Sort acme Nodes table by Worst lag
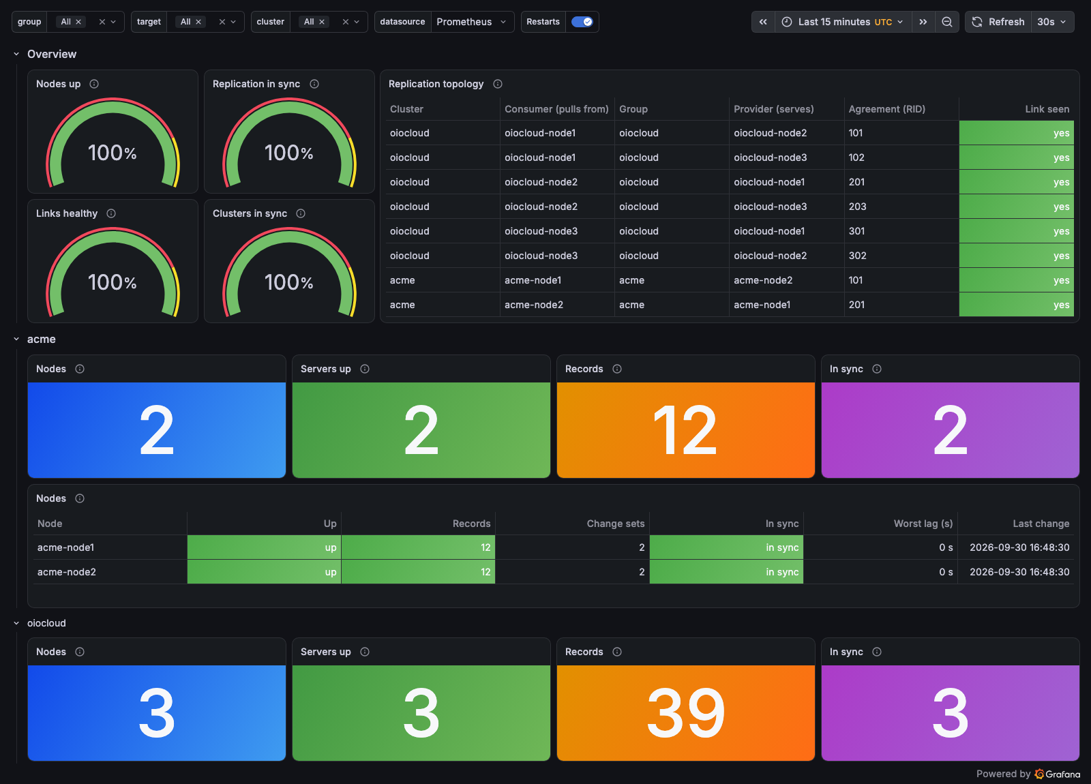The width and height of the screenshot is (1091, 784). (x=923, y=524)
